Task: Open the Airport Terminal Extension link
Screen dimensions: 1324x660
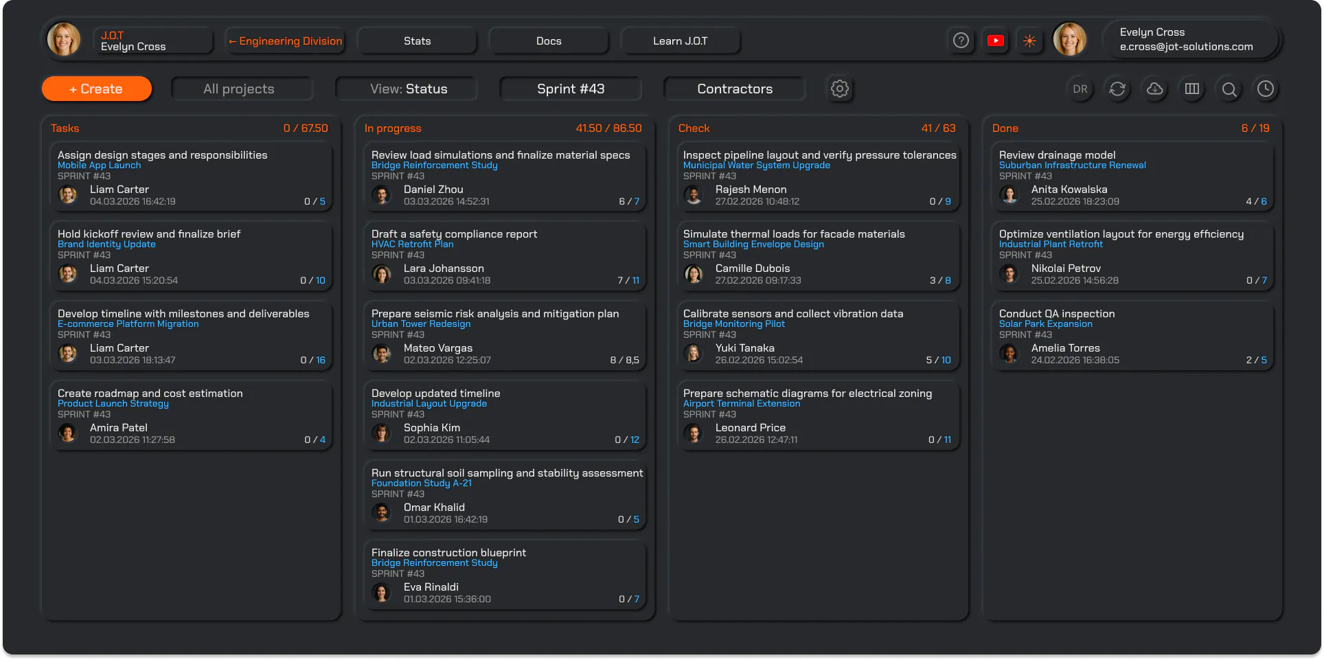Action: point(741,404)
